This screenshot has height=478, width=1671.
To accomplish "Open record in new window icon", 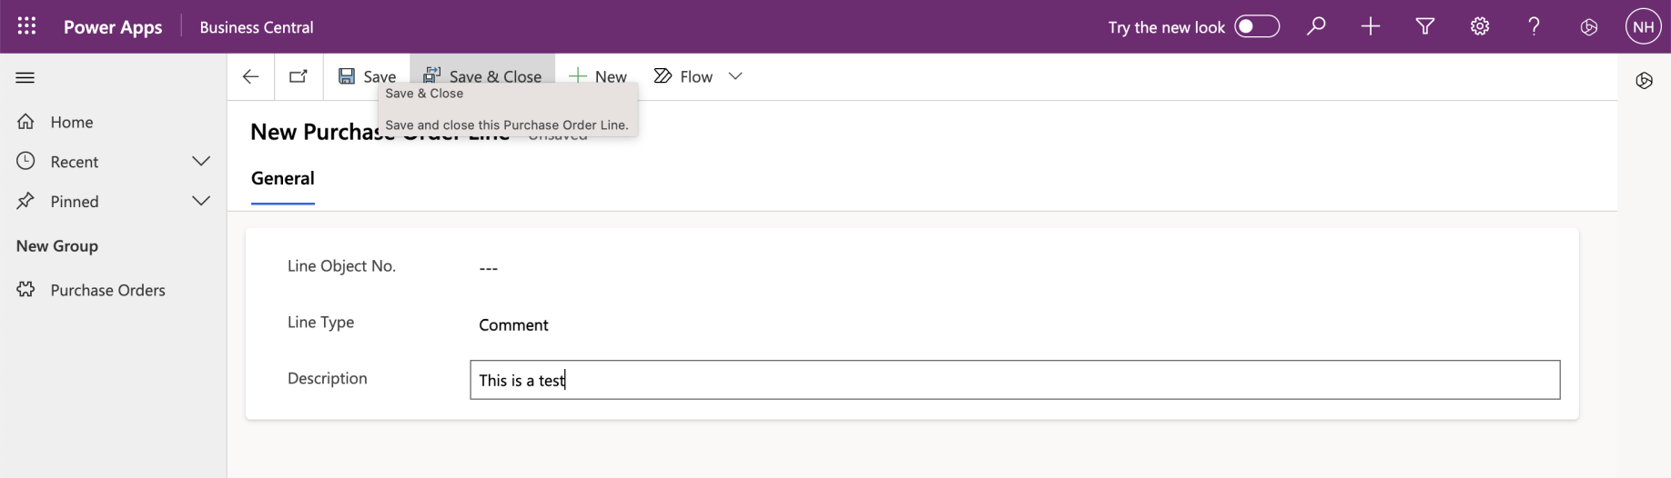I will click(299, 76).
